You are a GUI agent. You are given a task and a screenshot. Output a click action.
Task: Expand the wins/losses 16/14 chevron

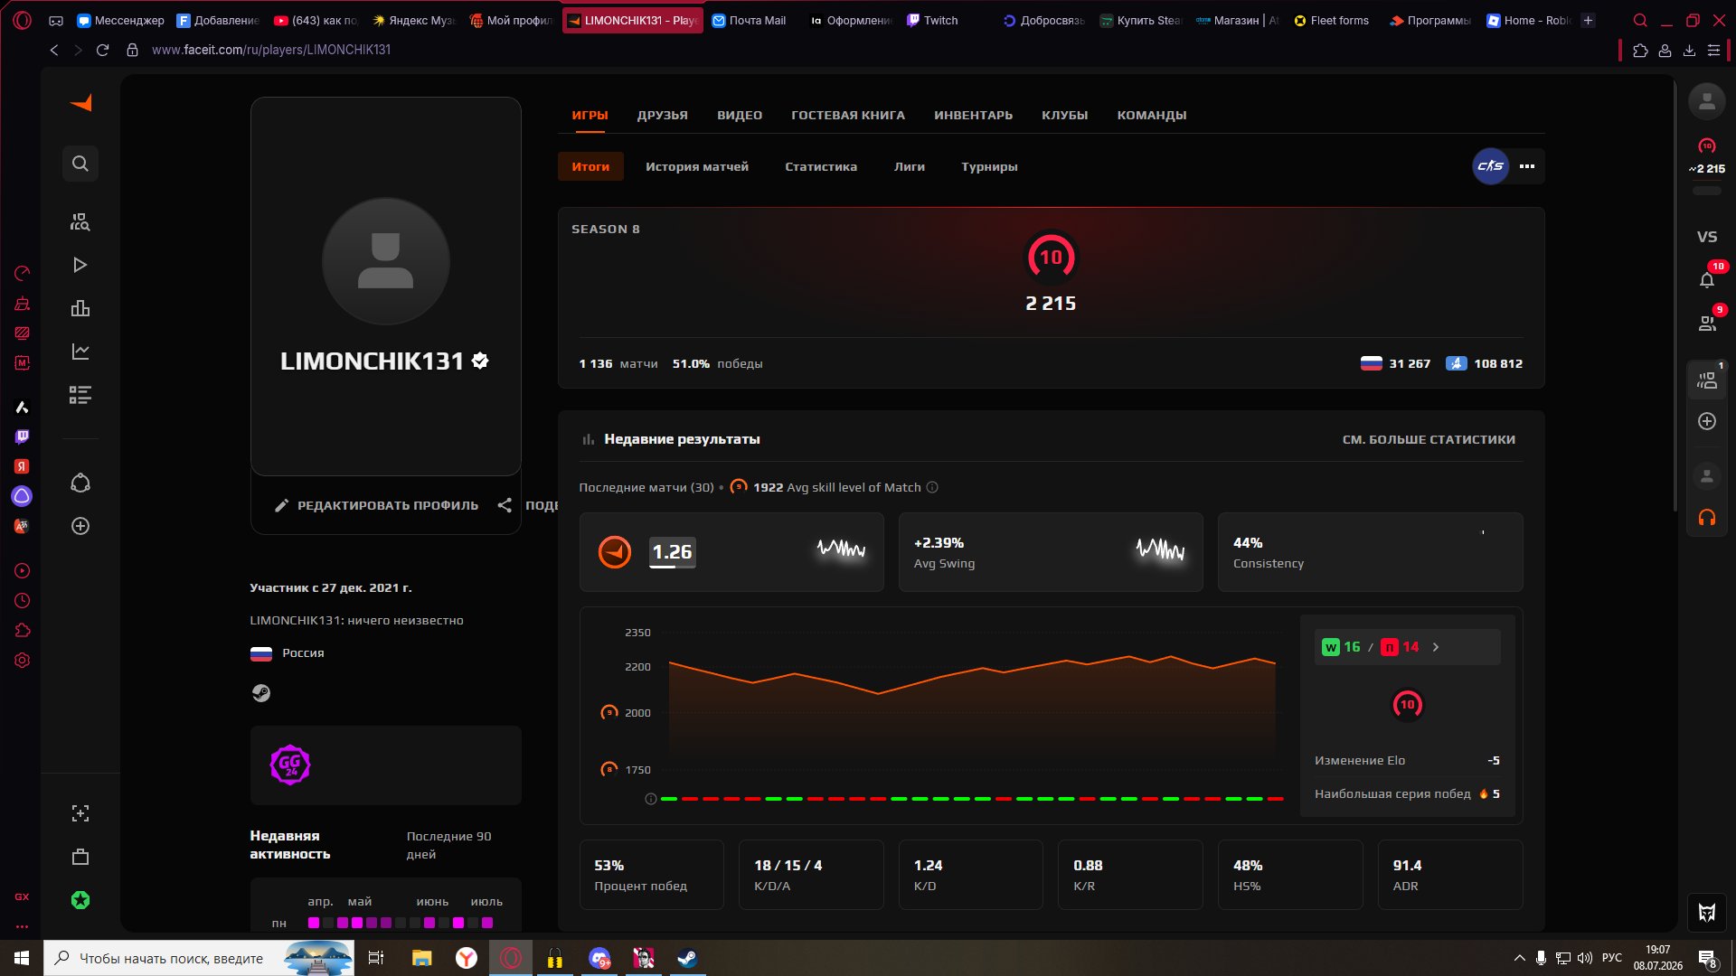(1436, 647)
